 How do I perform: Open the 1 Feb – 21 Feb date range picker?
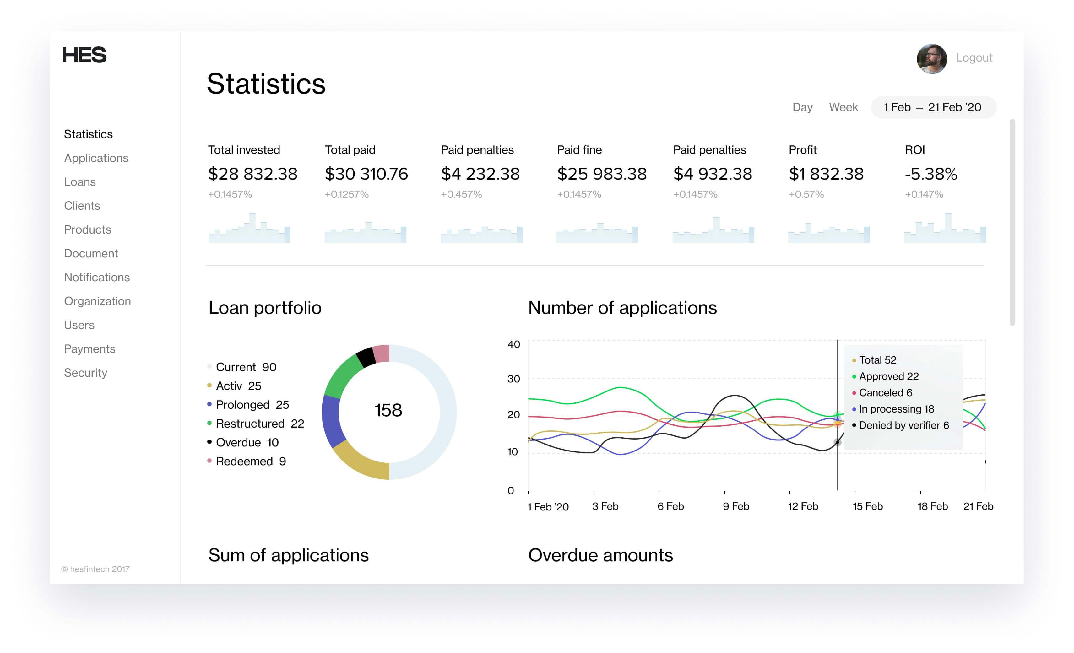[x=933, y=107]
